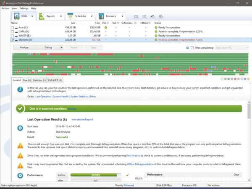Switch to the S.M.A.R.T. (I:) tab

click(x=55, y=80)
